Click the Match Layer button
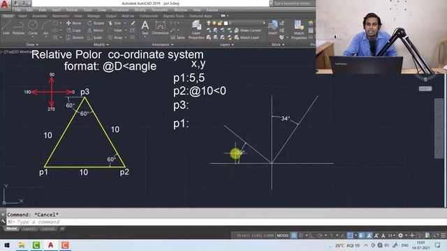447x251 pixels. 247,37
